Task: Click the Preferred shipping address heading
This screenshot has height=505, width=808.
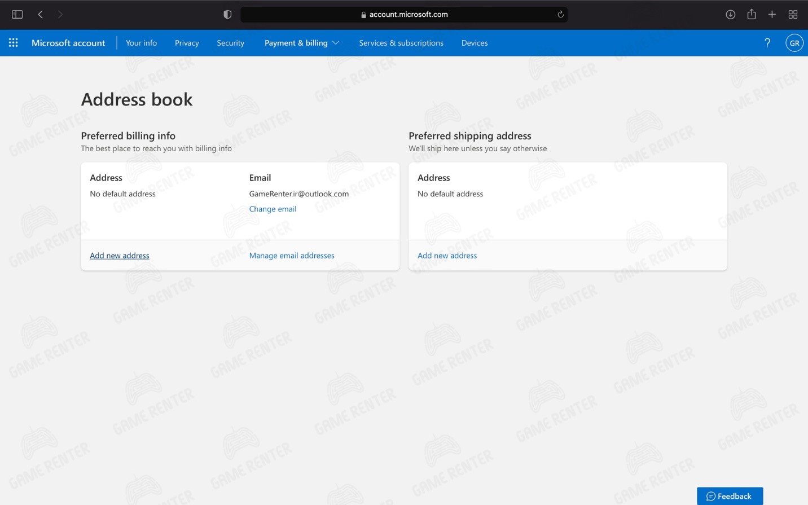Action: 470,136
